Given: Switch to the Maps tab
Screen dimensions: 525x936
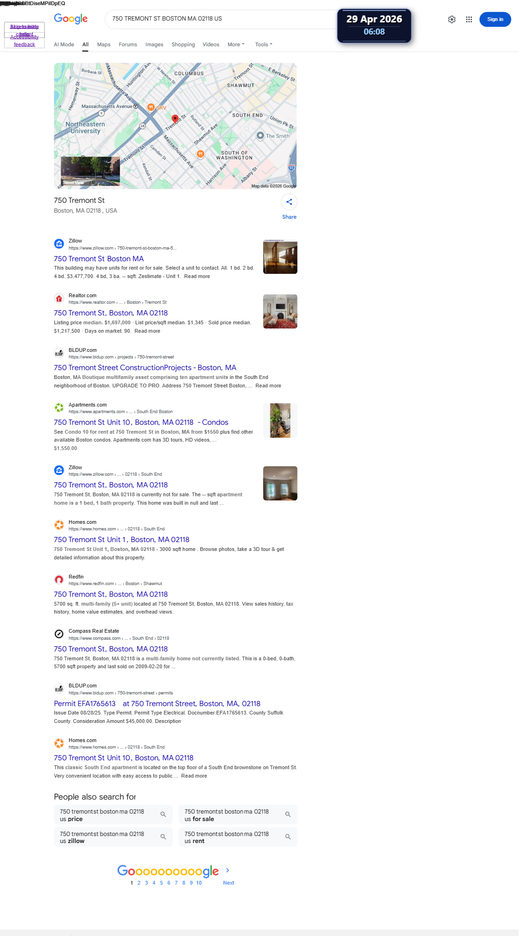Looking at the screenshot, I should tap(104, 44).
